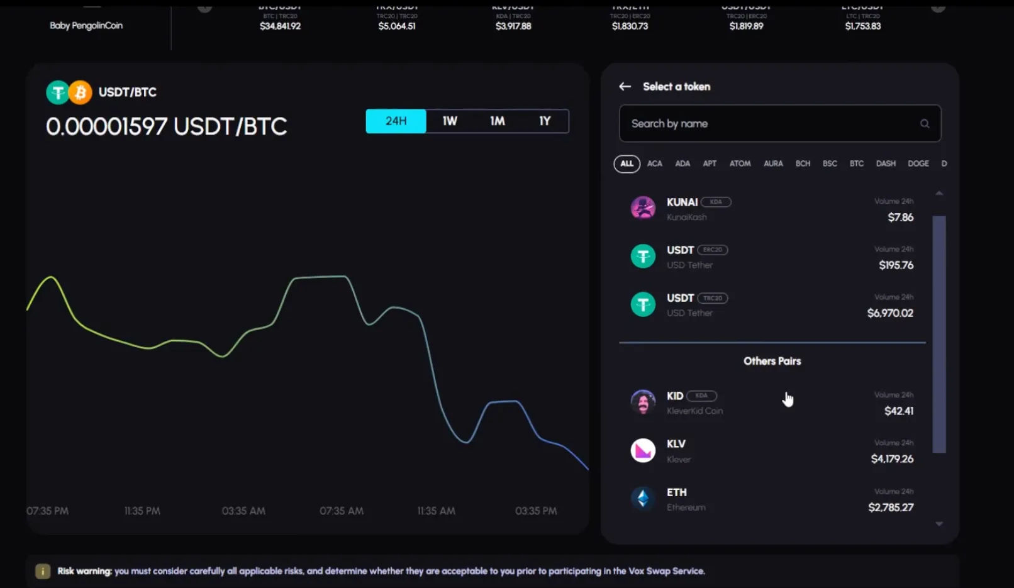Viewport: 1014px width, 588px height.
Task: Select the KUNAI token name
Action: pyautogui.click(x=682, y=202)
